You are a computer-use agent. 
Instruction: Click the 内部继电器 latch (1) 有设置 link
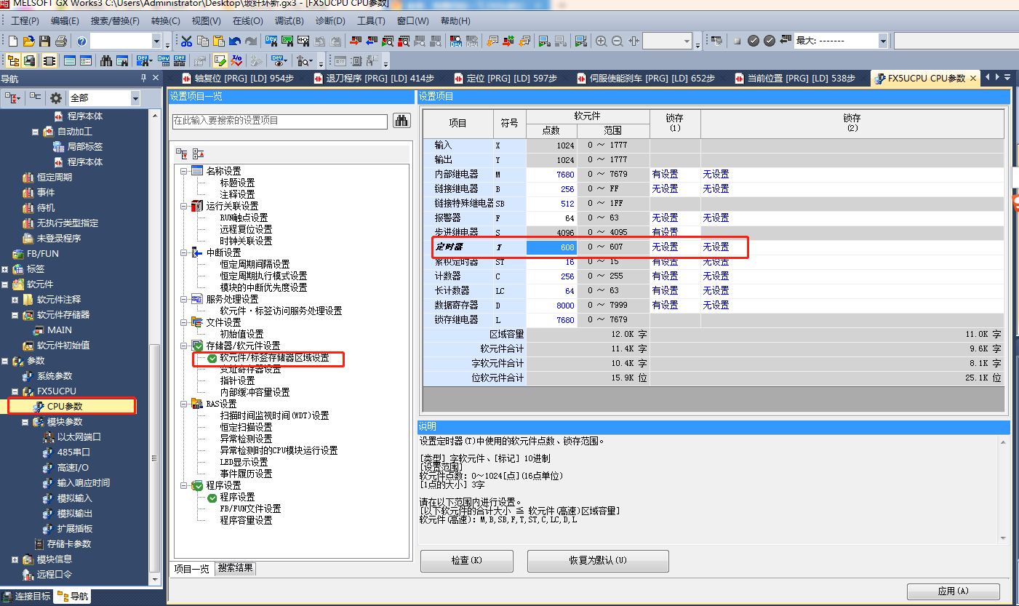click(x=665, y=175)
